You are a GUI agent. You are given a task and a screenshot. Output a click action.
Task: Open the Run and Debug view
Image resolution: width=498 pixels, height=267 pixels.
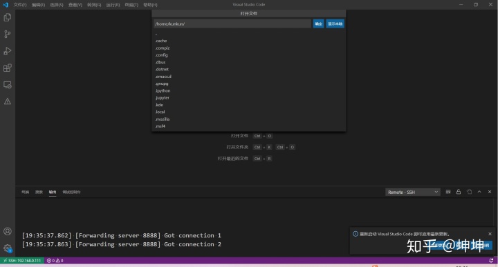[8, 51]
